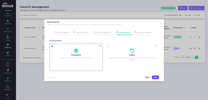Click snapshot camera icon for R3-si-son-Y5S6J
The width and height of the screenshot is (208, 100).
191,37
